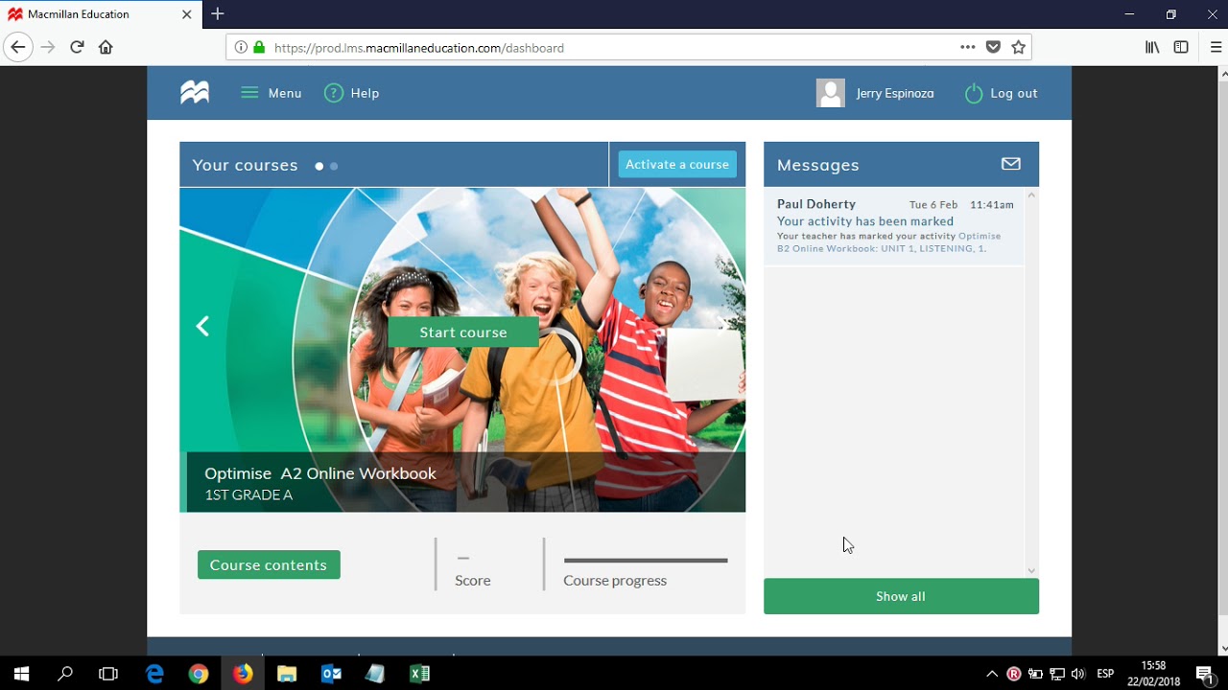
Task: Open the Help question mark icon
Action: 334,93
